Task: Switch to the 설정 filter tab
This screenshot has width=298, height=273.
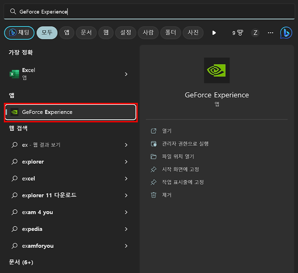Action: [x=126, y=33]
